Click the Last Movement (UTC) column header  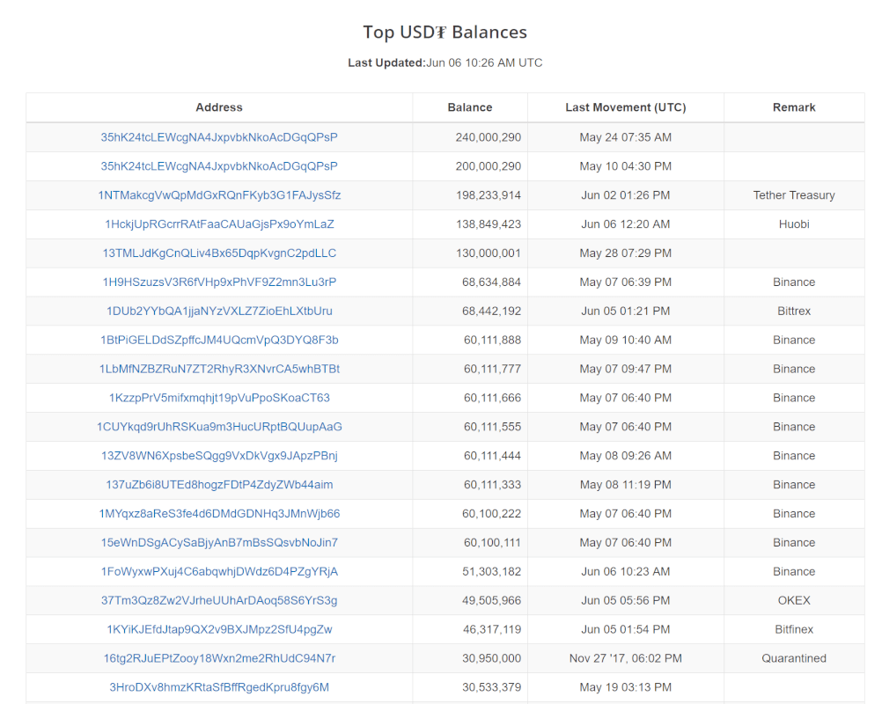point(625,107)
